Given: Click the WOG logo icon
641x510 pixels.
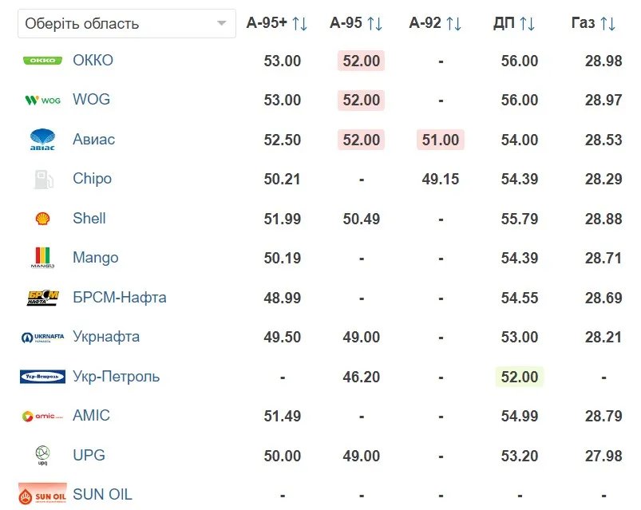Looking at the screenshot, I should point(43,101).
